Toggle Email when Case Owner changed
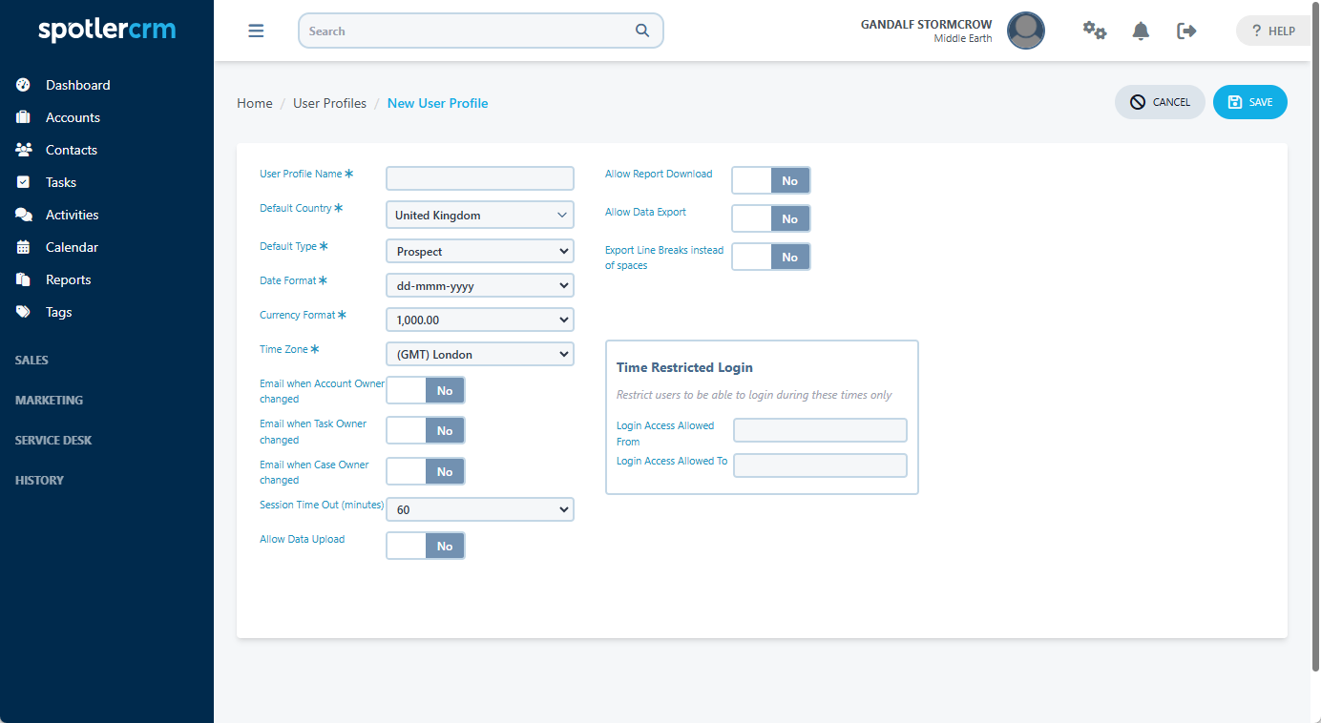Viewport: 1321px width, 723px height. pos(426,471)
